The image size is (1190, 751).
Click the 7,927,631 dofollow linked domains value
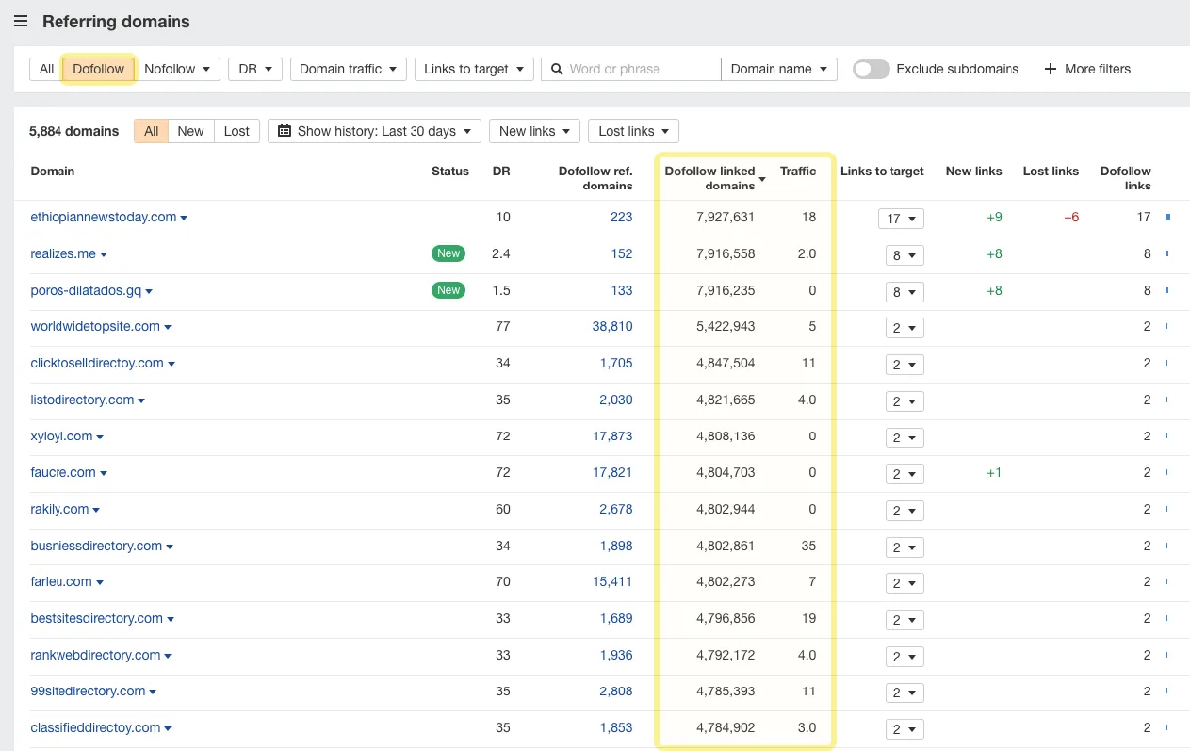tap(725, 217)
